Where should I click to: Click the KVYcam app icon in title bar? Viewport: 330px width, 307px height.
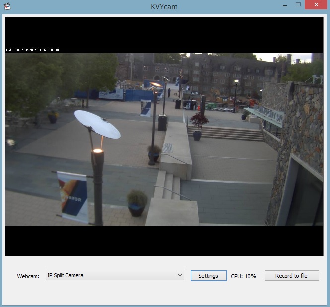[7, 6]
